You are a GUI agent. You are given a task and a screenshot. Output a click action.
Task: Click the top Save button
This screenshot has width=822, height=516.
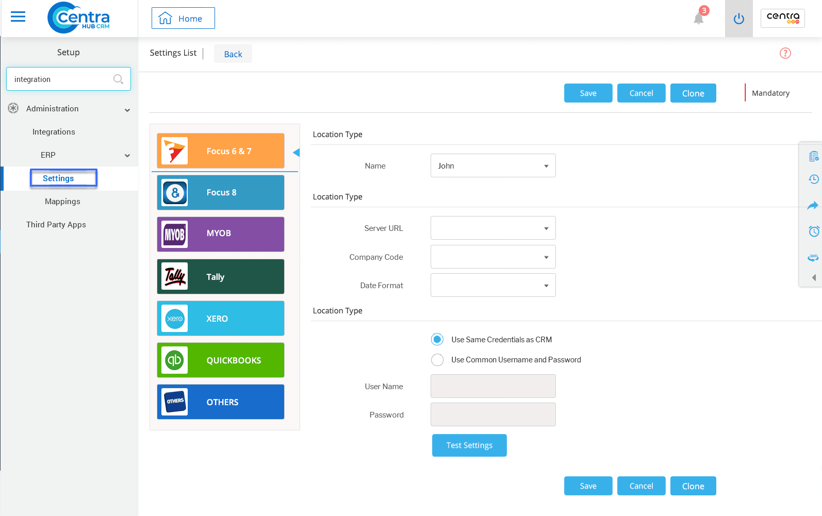[588, 93]
